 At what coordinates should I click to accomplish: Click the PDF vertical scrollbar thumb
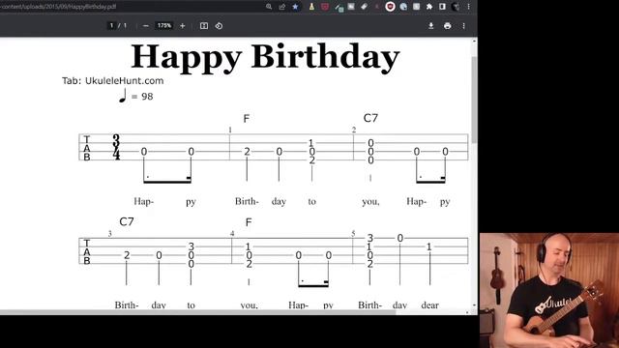pos(474,100)
